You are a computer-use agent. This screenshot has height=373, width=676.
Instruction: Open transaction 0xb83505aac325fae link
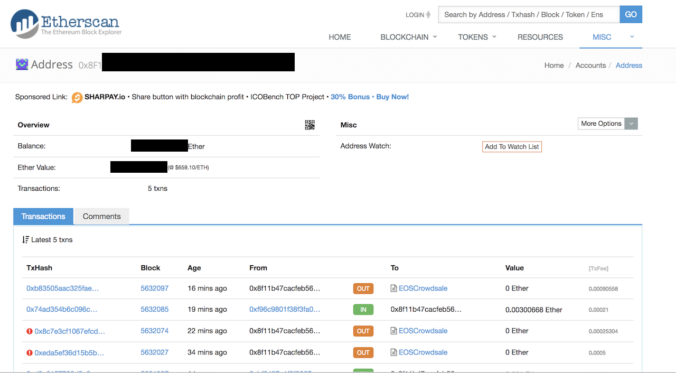[62, 288]
